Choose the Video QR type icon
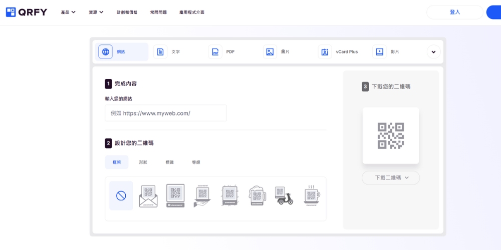Screen dimensions: 501x250 (380, 51)
